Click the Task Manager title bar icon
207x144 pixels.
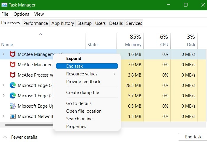click(4, 5)
